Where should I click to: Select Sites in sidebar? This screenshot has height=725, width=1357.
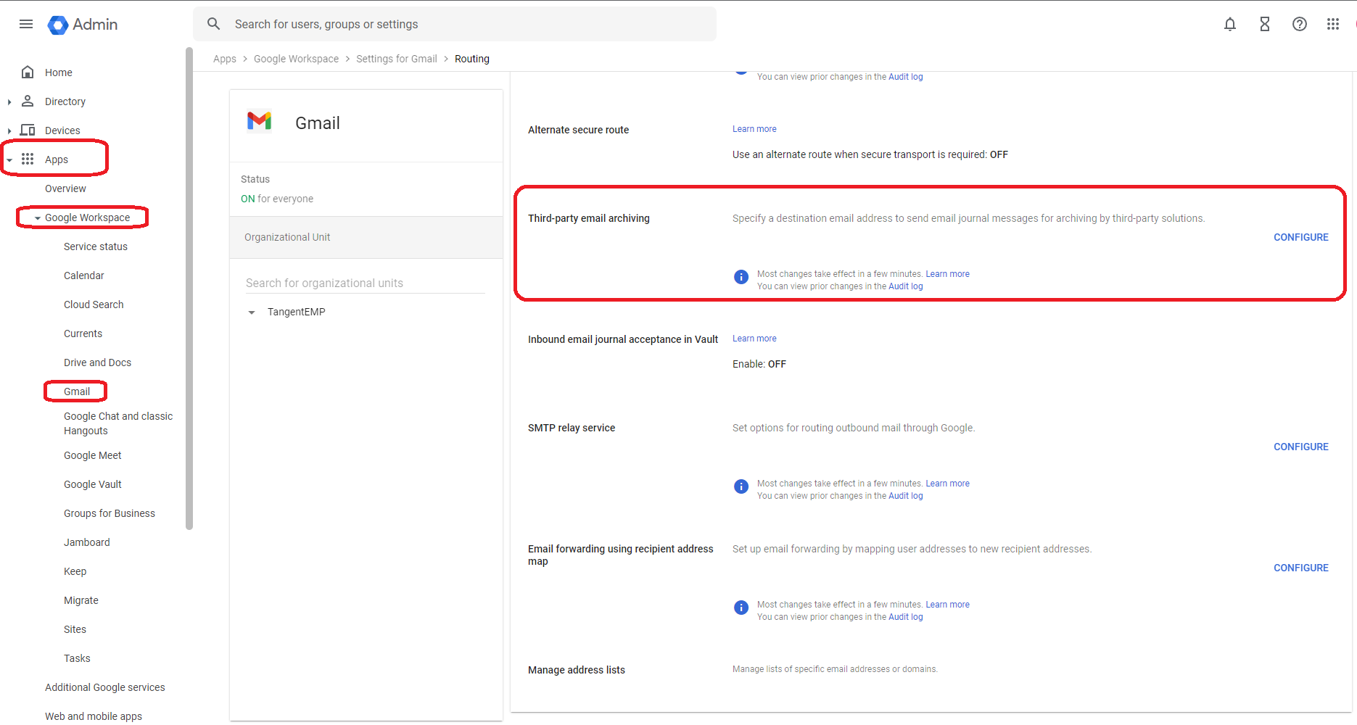[x=75, y=629]
